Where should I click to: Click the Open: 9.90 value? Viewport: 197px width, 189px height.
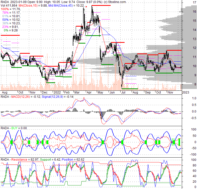coord(35,2)
